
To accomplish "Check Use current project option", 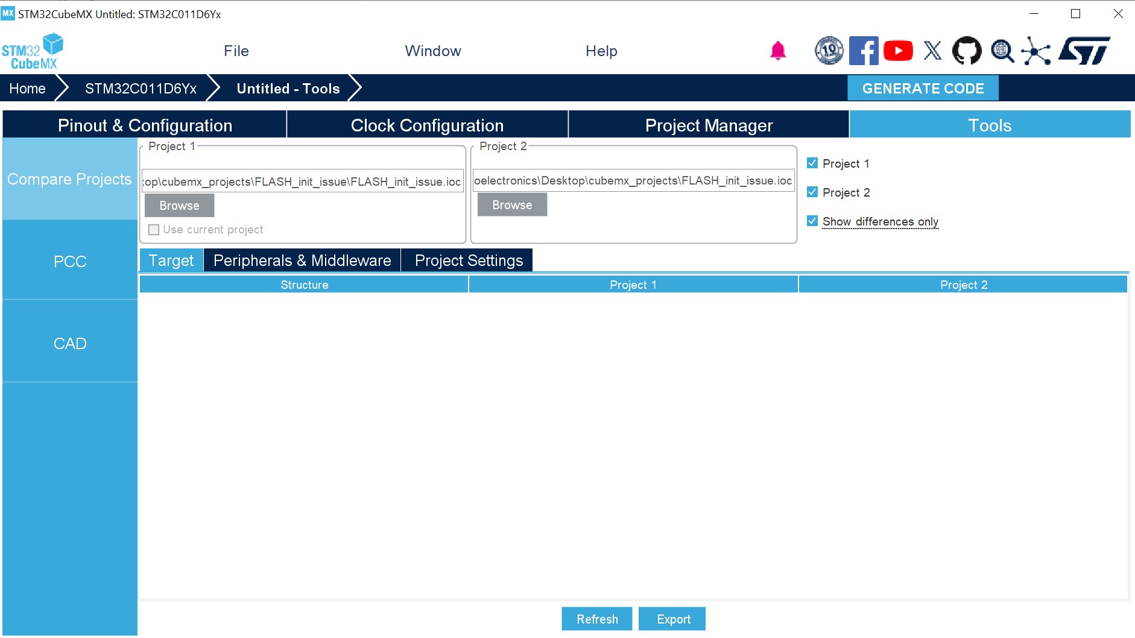I will (x=154, y=230).
